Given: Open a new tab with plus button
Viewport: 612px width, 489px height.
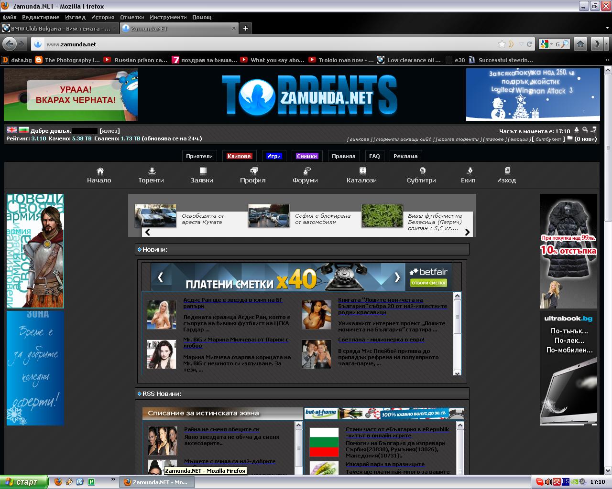Looking at the screenshot, I should pyautogui.click(x=245, y=28).
